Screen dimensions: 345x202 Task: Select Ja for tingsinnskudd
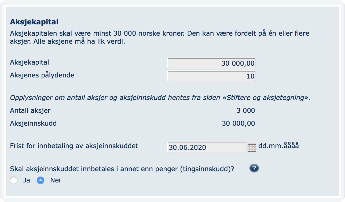coord(14,180)
